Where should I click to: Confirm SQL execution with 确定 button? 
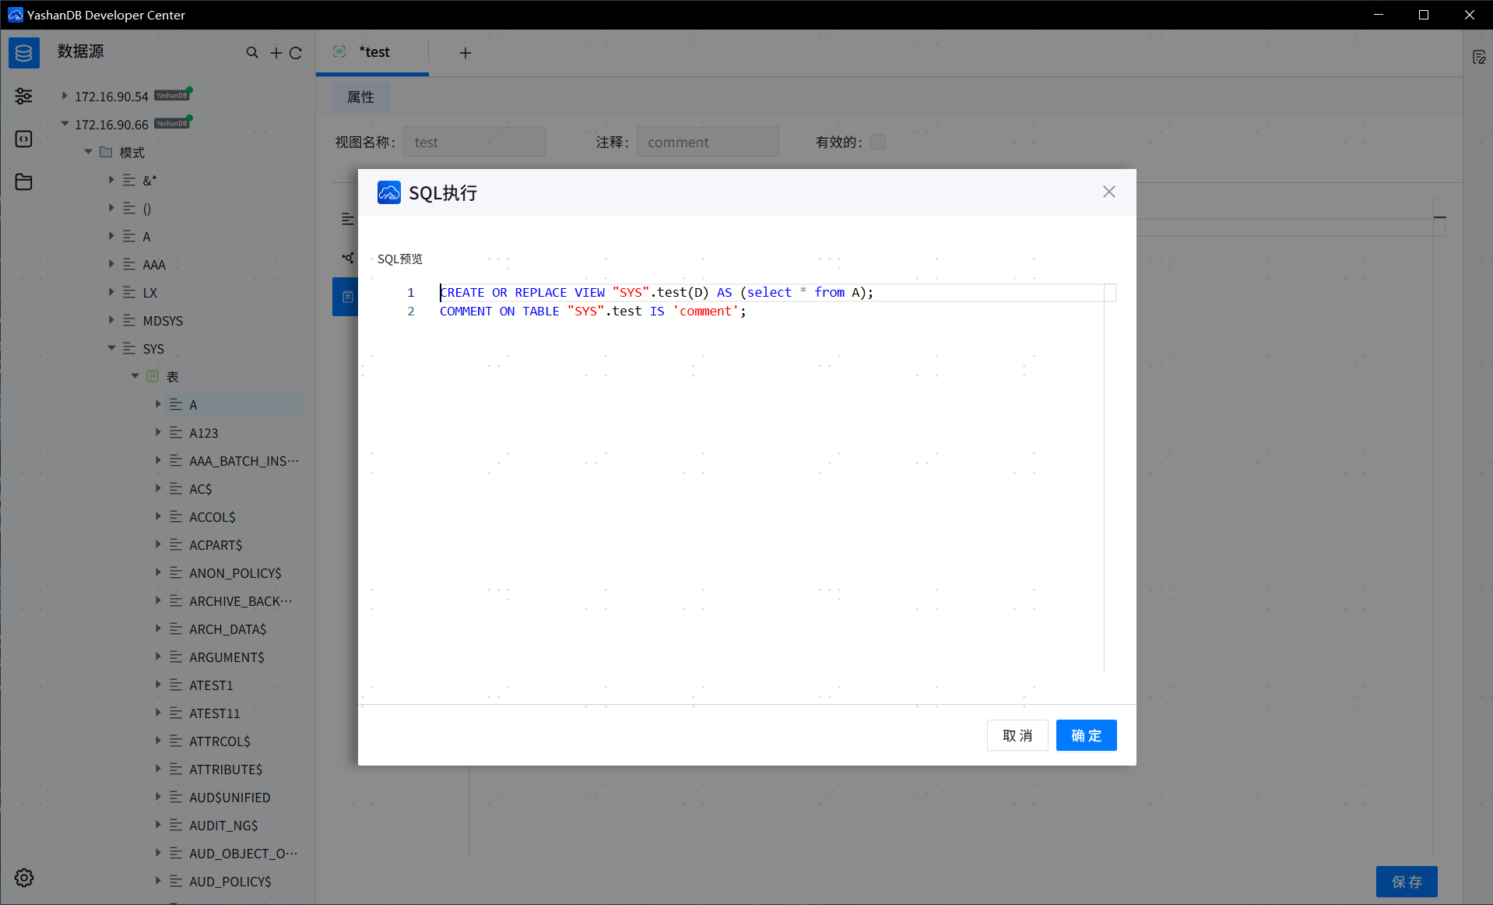click(1086, 735)
